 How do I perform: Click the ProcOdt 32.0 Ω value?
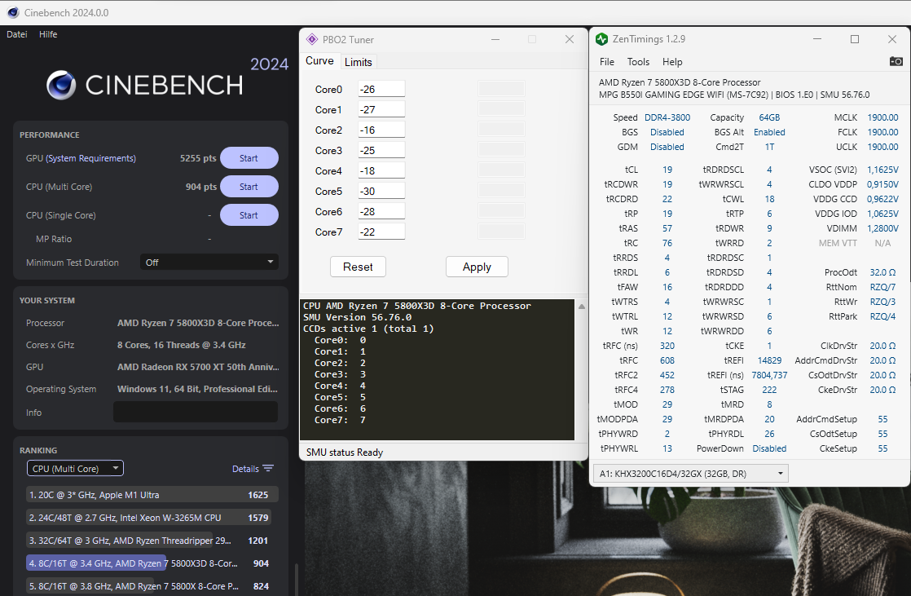882,272
